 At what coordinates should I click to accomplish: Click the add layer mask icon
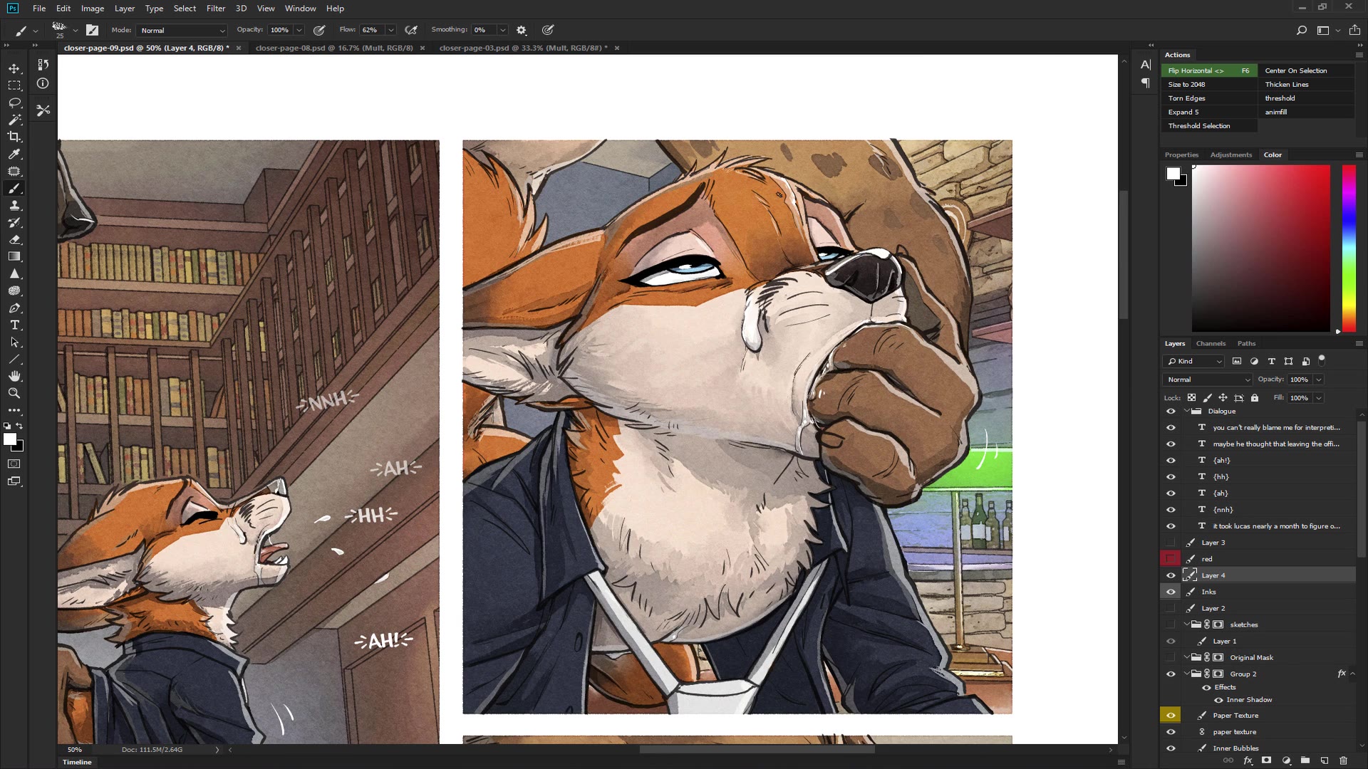(1267, 760)
